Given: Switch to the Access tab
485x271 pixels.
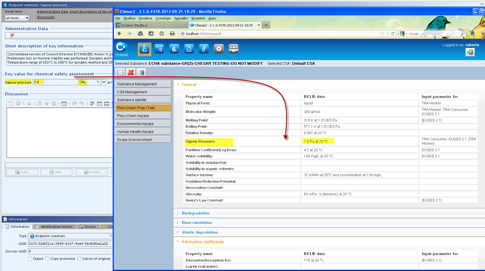Looking at the screenshot, I should (x=88, y=227).
